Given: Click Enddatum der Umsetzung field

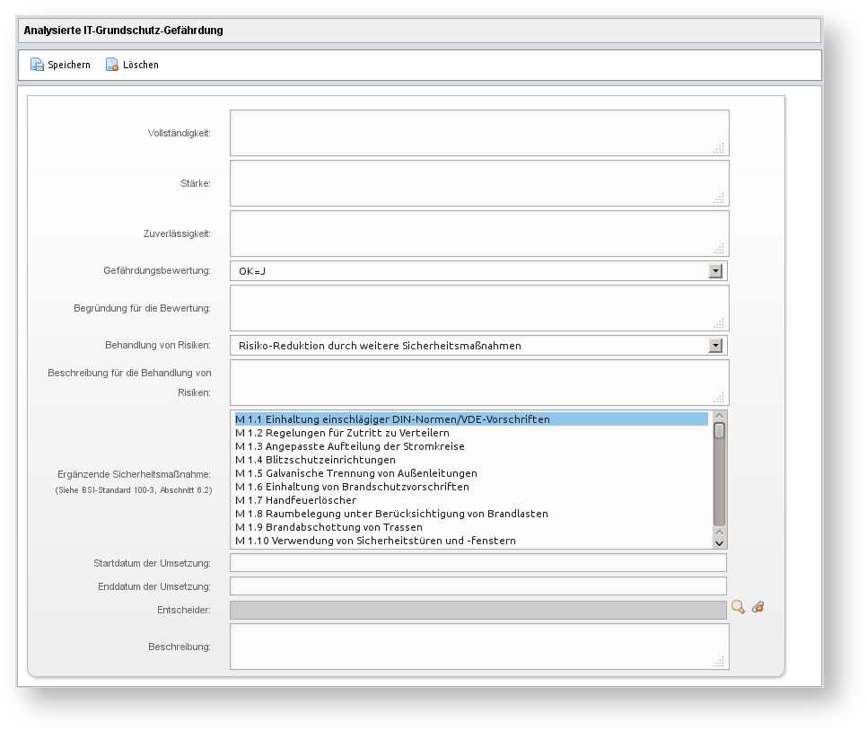Looking at the screenshot, I should point(477,586).
